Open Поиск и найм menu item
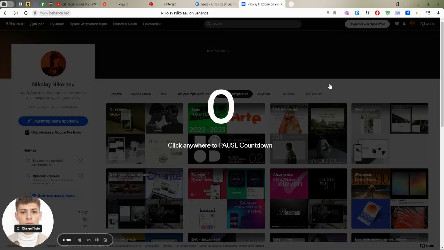The height and width of the screenshot is (250, 444). (x=125, y=24)
